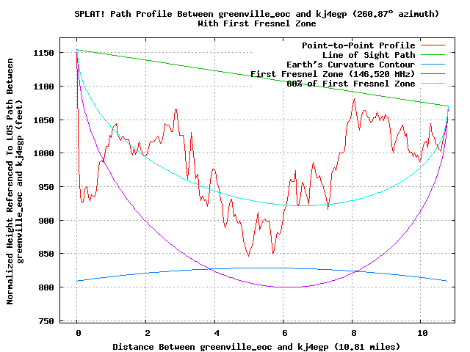470x352 pixels.
Task: Click the x-axis tick label 4
Action: coord(217,333)
